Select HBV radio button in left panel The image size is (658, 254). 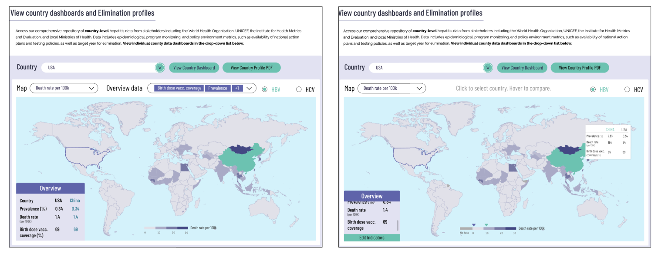[265, 89]
